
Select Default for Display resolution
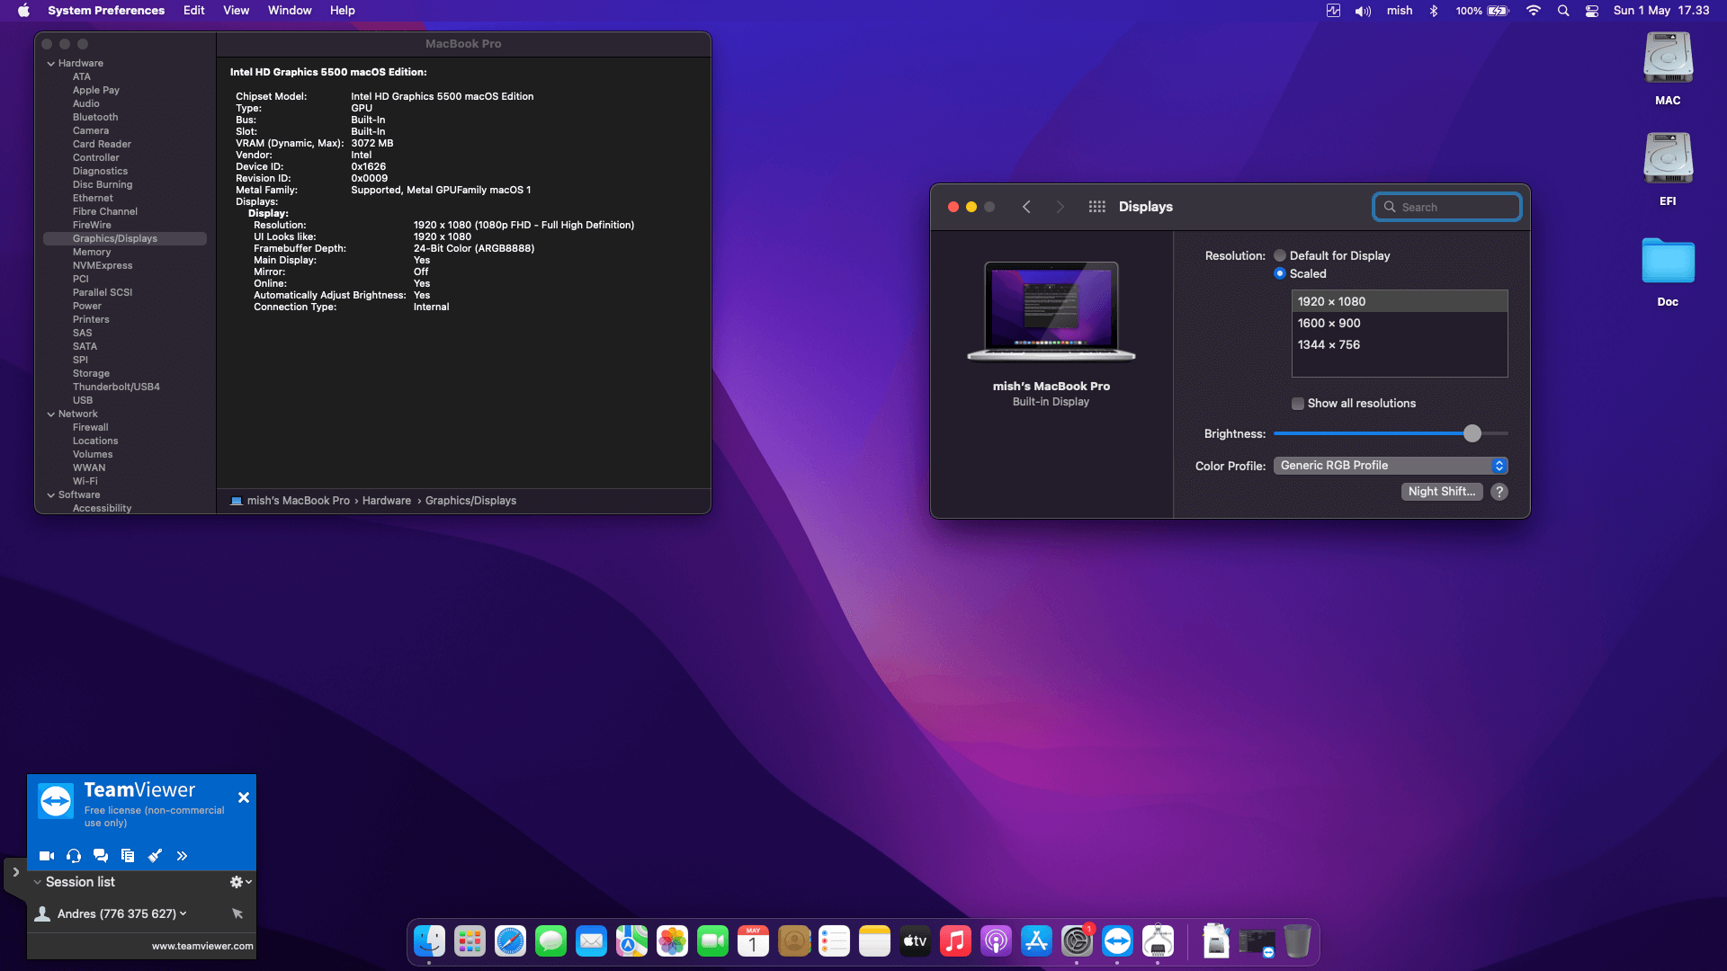pyautogui.click(x=1279, y=255)
